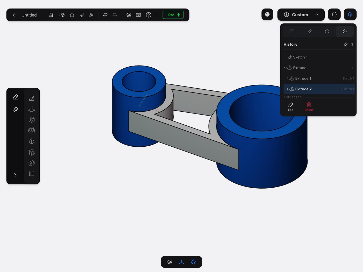
Task: Select Sketch 1 in History list
Action: point(319,57)
